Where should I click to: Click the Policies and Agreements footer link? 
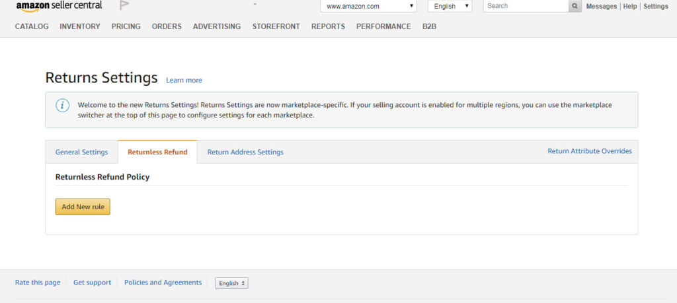[163, 283]
